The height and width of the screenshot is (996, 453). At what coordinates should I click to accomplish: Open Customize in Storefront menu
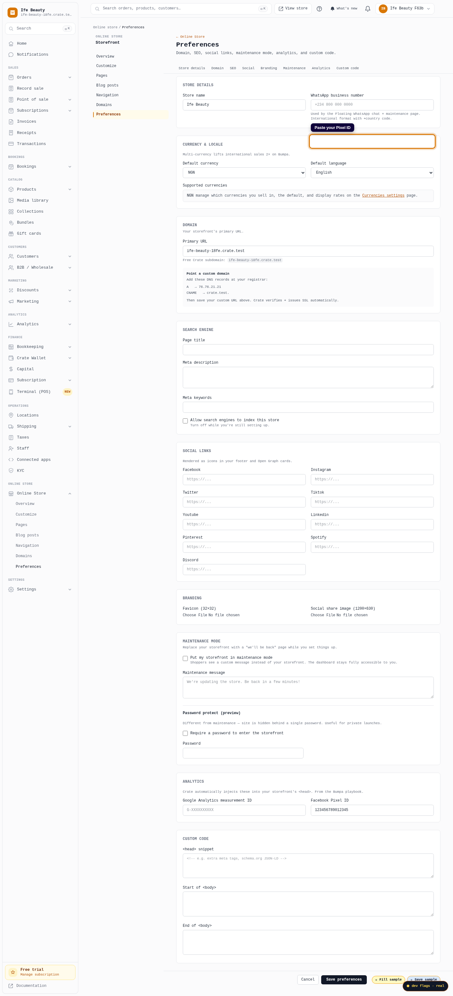coord(106,66)
